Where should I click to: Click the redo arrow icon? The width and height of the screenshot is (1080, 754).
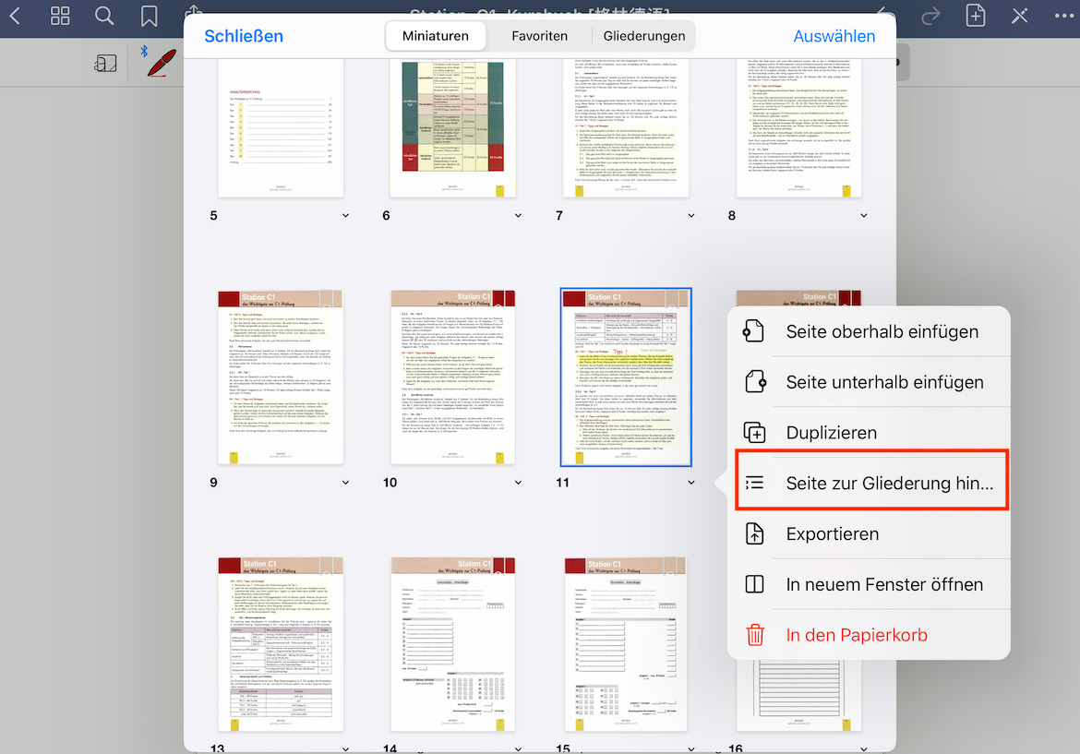(931, 16)
